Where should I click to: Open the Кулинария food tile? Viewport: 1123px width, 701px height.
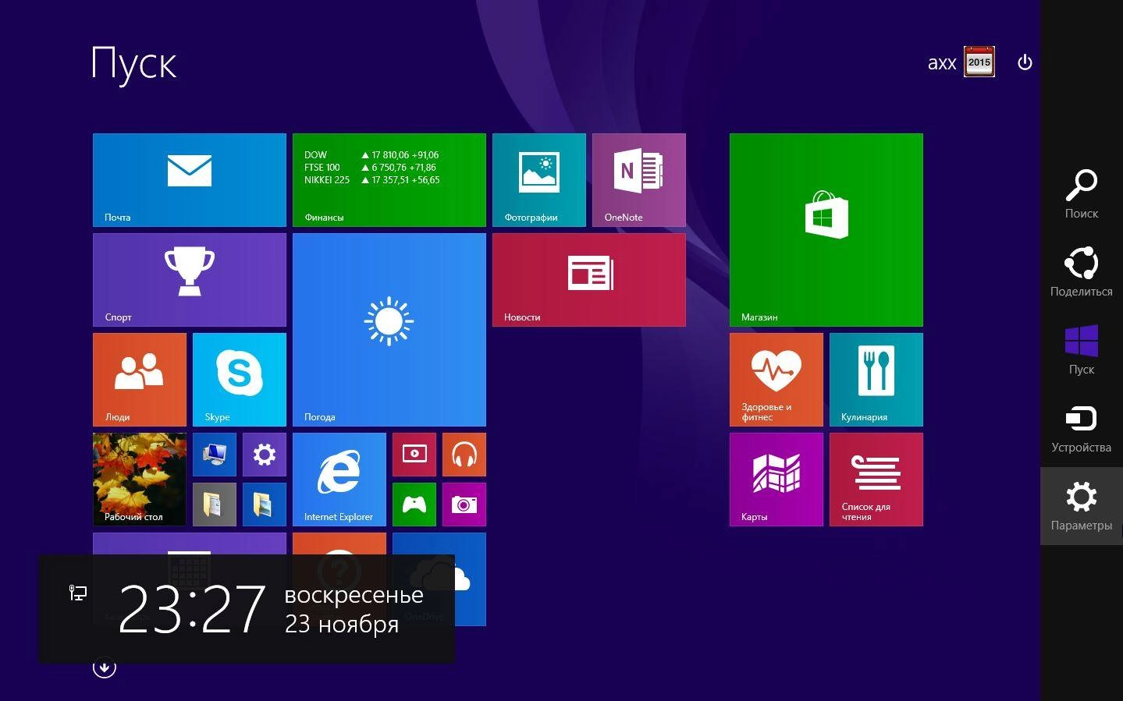click(x=876, y=380)
